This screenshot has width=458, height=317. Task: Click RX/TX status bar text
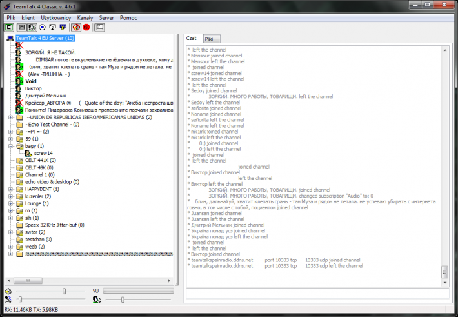[x=31, y=310]
